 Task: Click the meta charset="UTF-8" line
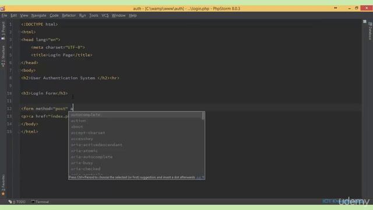pos(58,47)
